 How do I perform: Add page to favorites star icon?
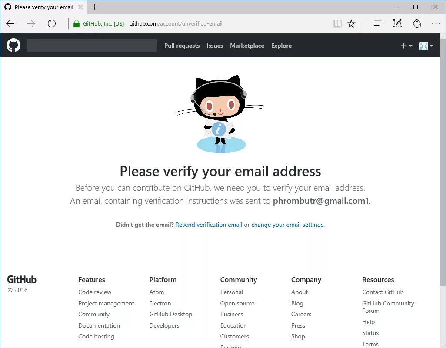(351, 23)
